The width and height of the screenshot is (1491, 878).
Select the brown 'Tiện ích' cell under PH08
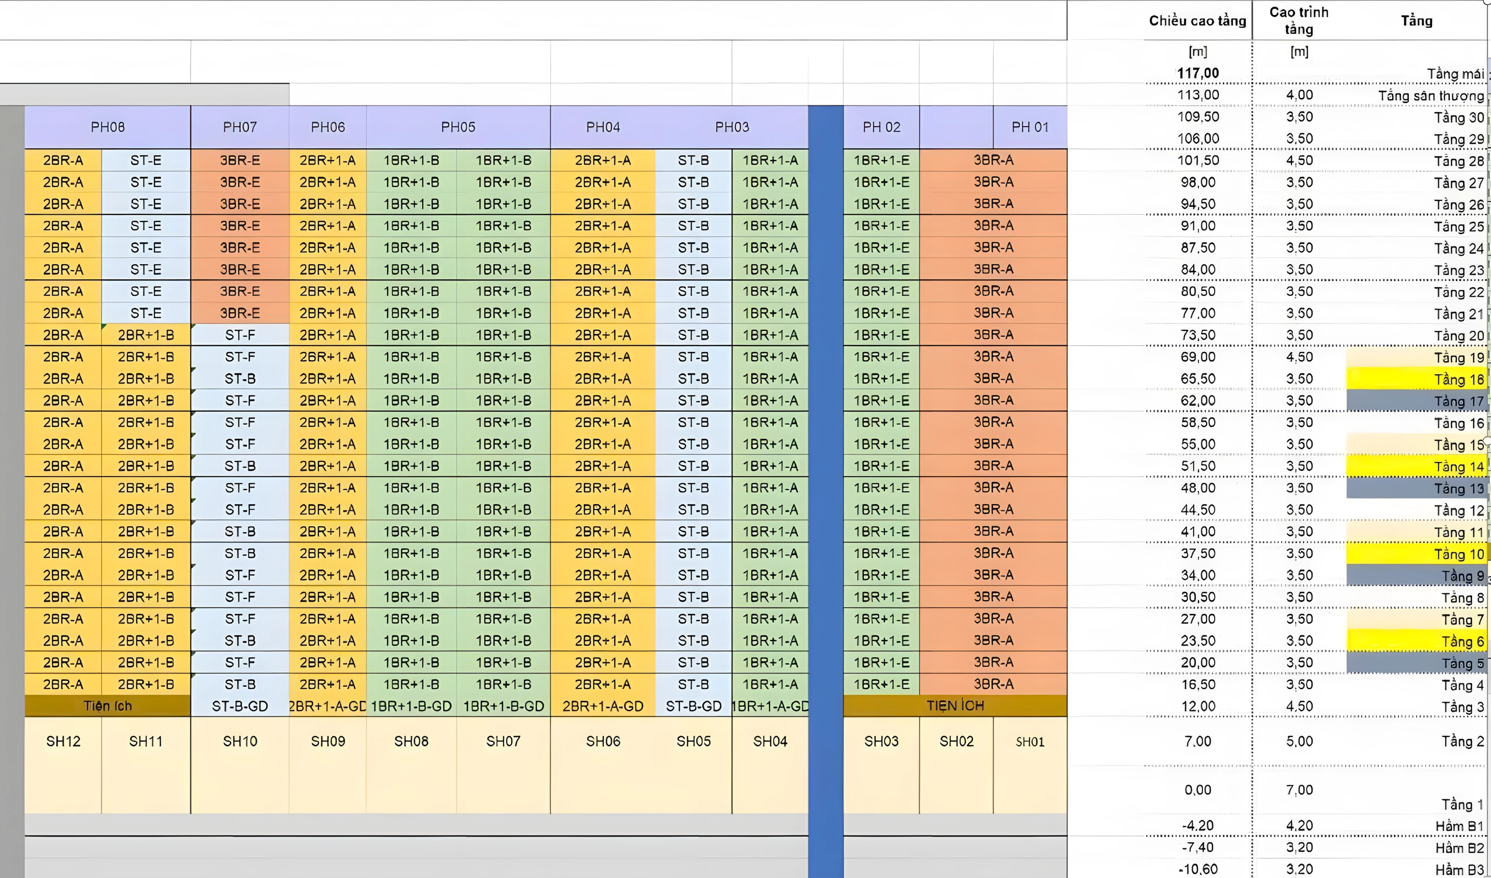tap(107, 706)
